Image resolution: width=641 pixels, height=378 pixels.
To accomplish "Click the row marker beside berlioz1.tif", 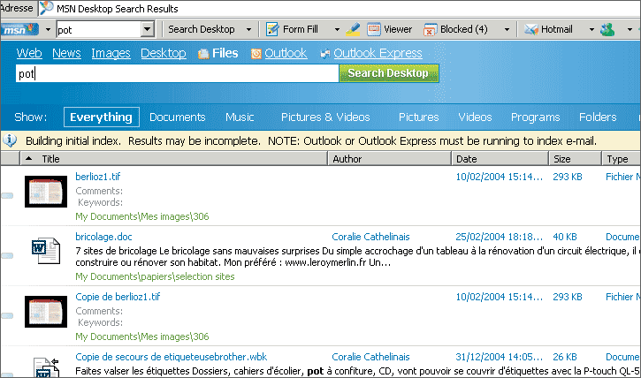I will [x=7, y=195].
